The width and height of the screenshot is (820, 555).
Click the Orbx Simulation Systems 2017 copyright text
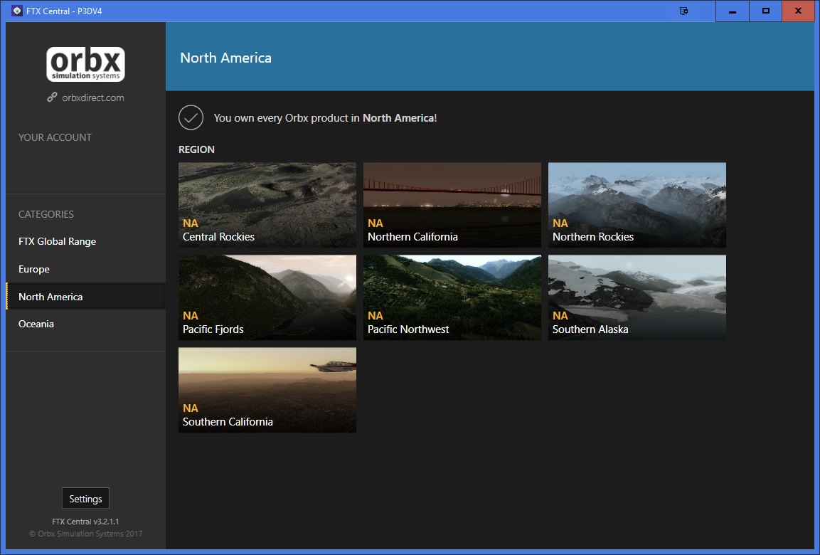pyautogui.click(x=86, y=534)
